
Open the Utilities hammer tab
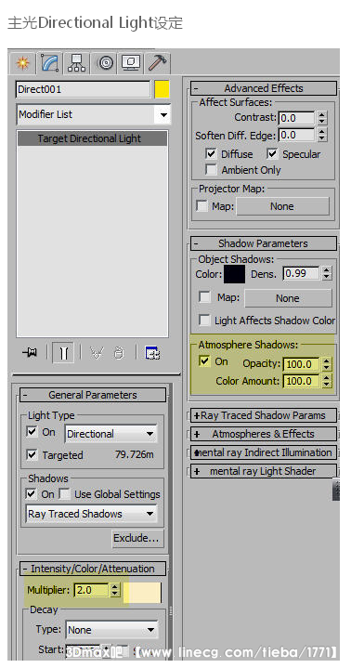[157, 63]
